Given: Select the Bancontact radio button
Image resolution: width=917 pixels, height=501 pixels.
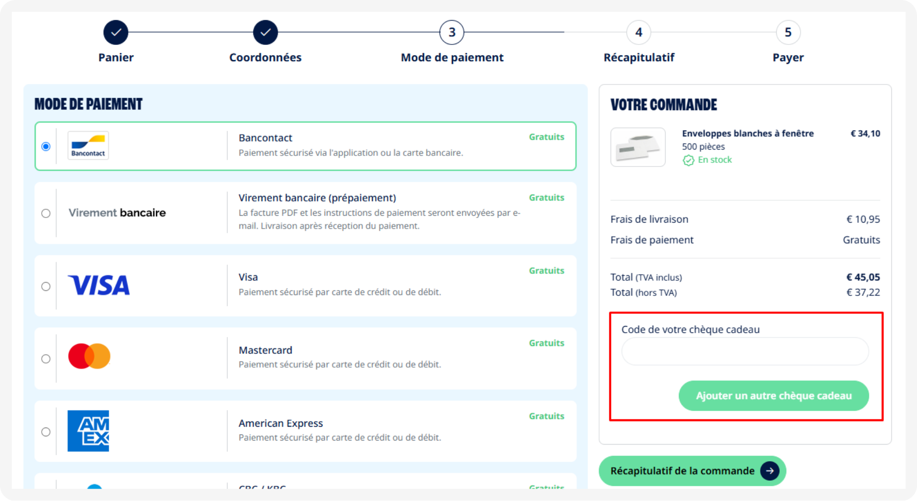Looking at the screenshot, I should [x=46, y=146].
